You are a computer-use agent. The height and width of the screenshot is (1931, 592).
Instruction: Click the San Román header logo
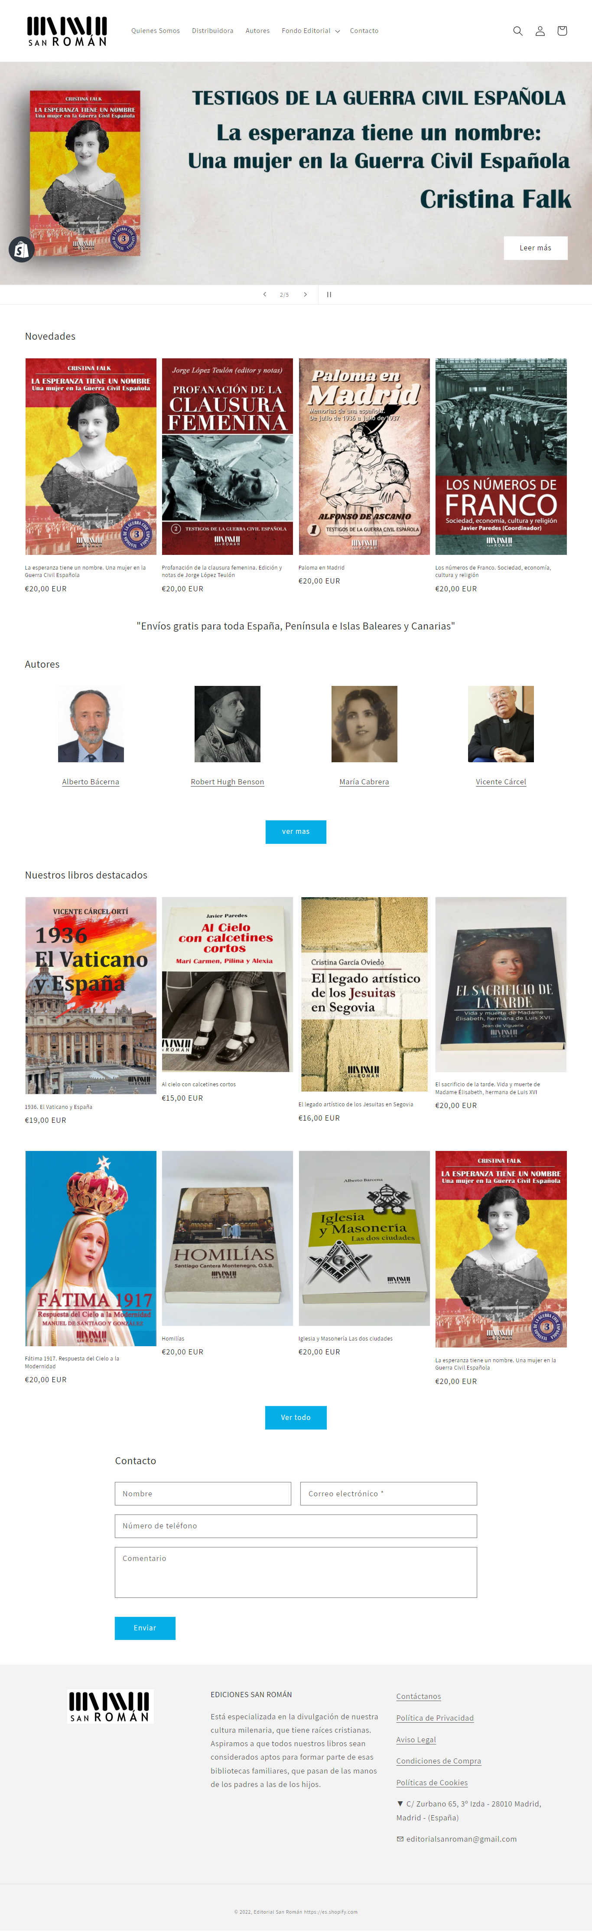point(67,32)
